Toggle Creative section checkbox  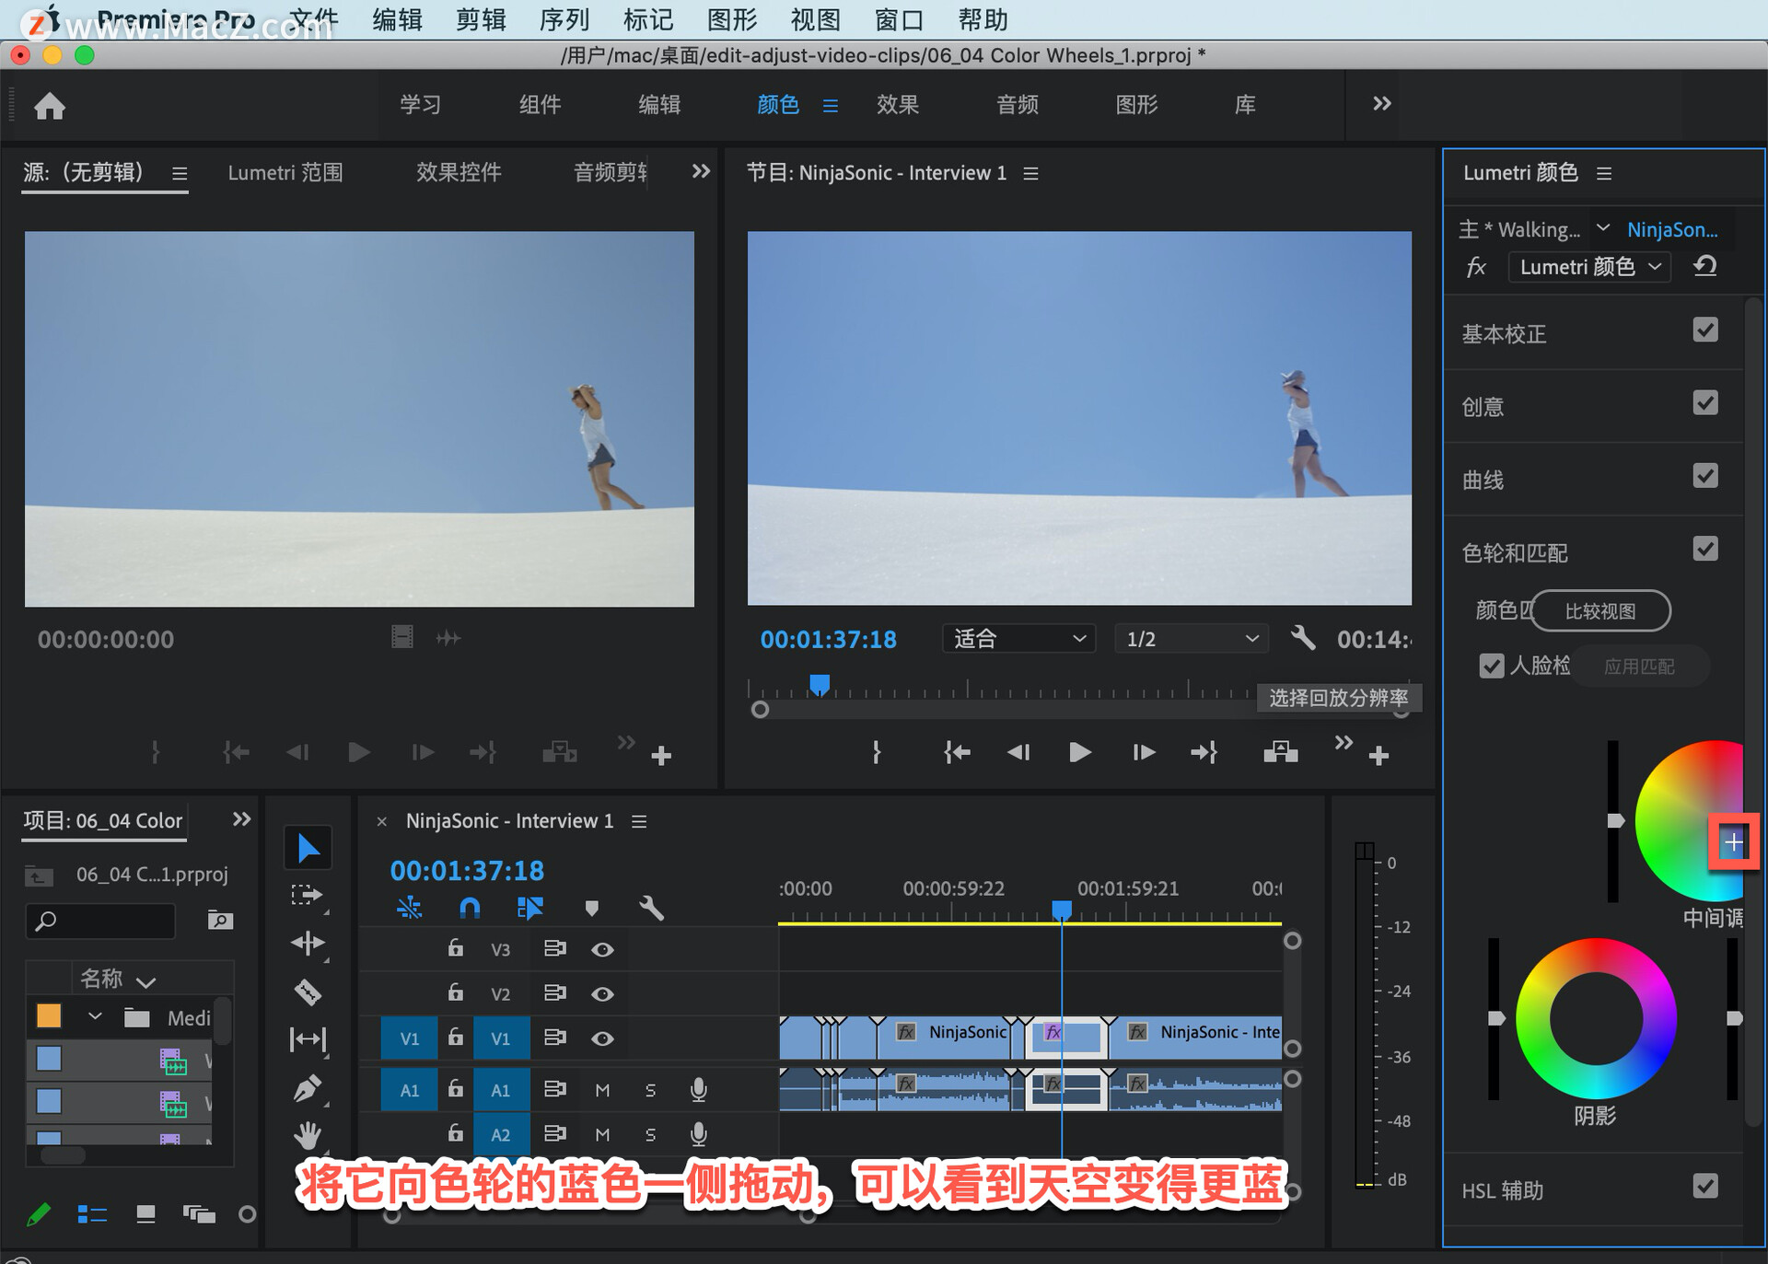(x=1705, y=402)
